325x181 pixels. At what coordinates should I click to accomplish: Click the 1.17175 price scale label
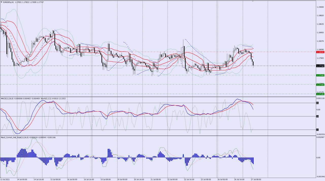point(320,92)
